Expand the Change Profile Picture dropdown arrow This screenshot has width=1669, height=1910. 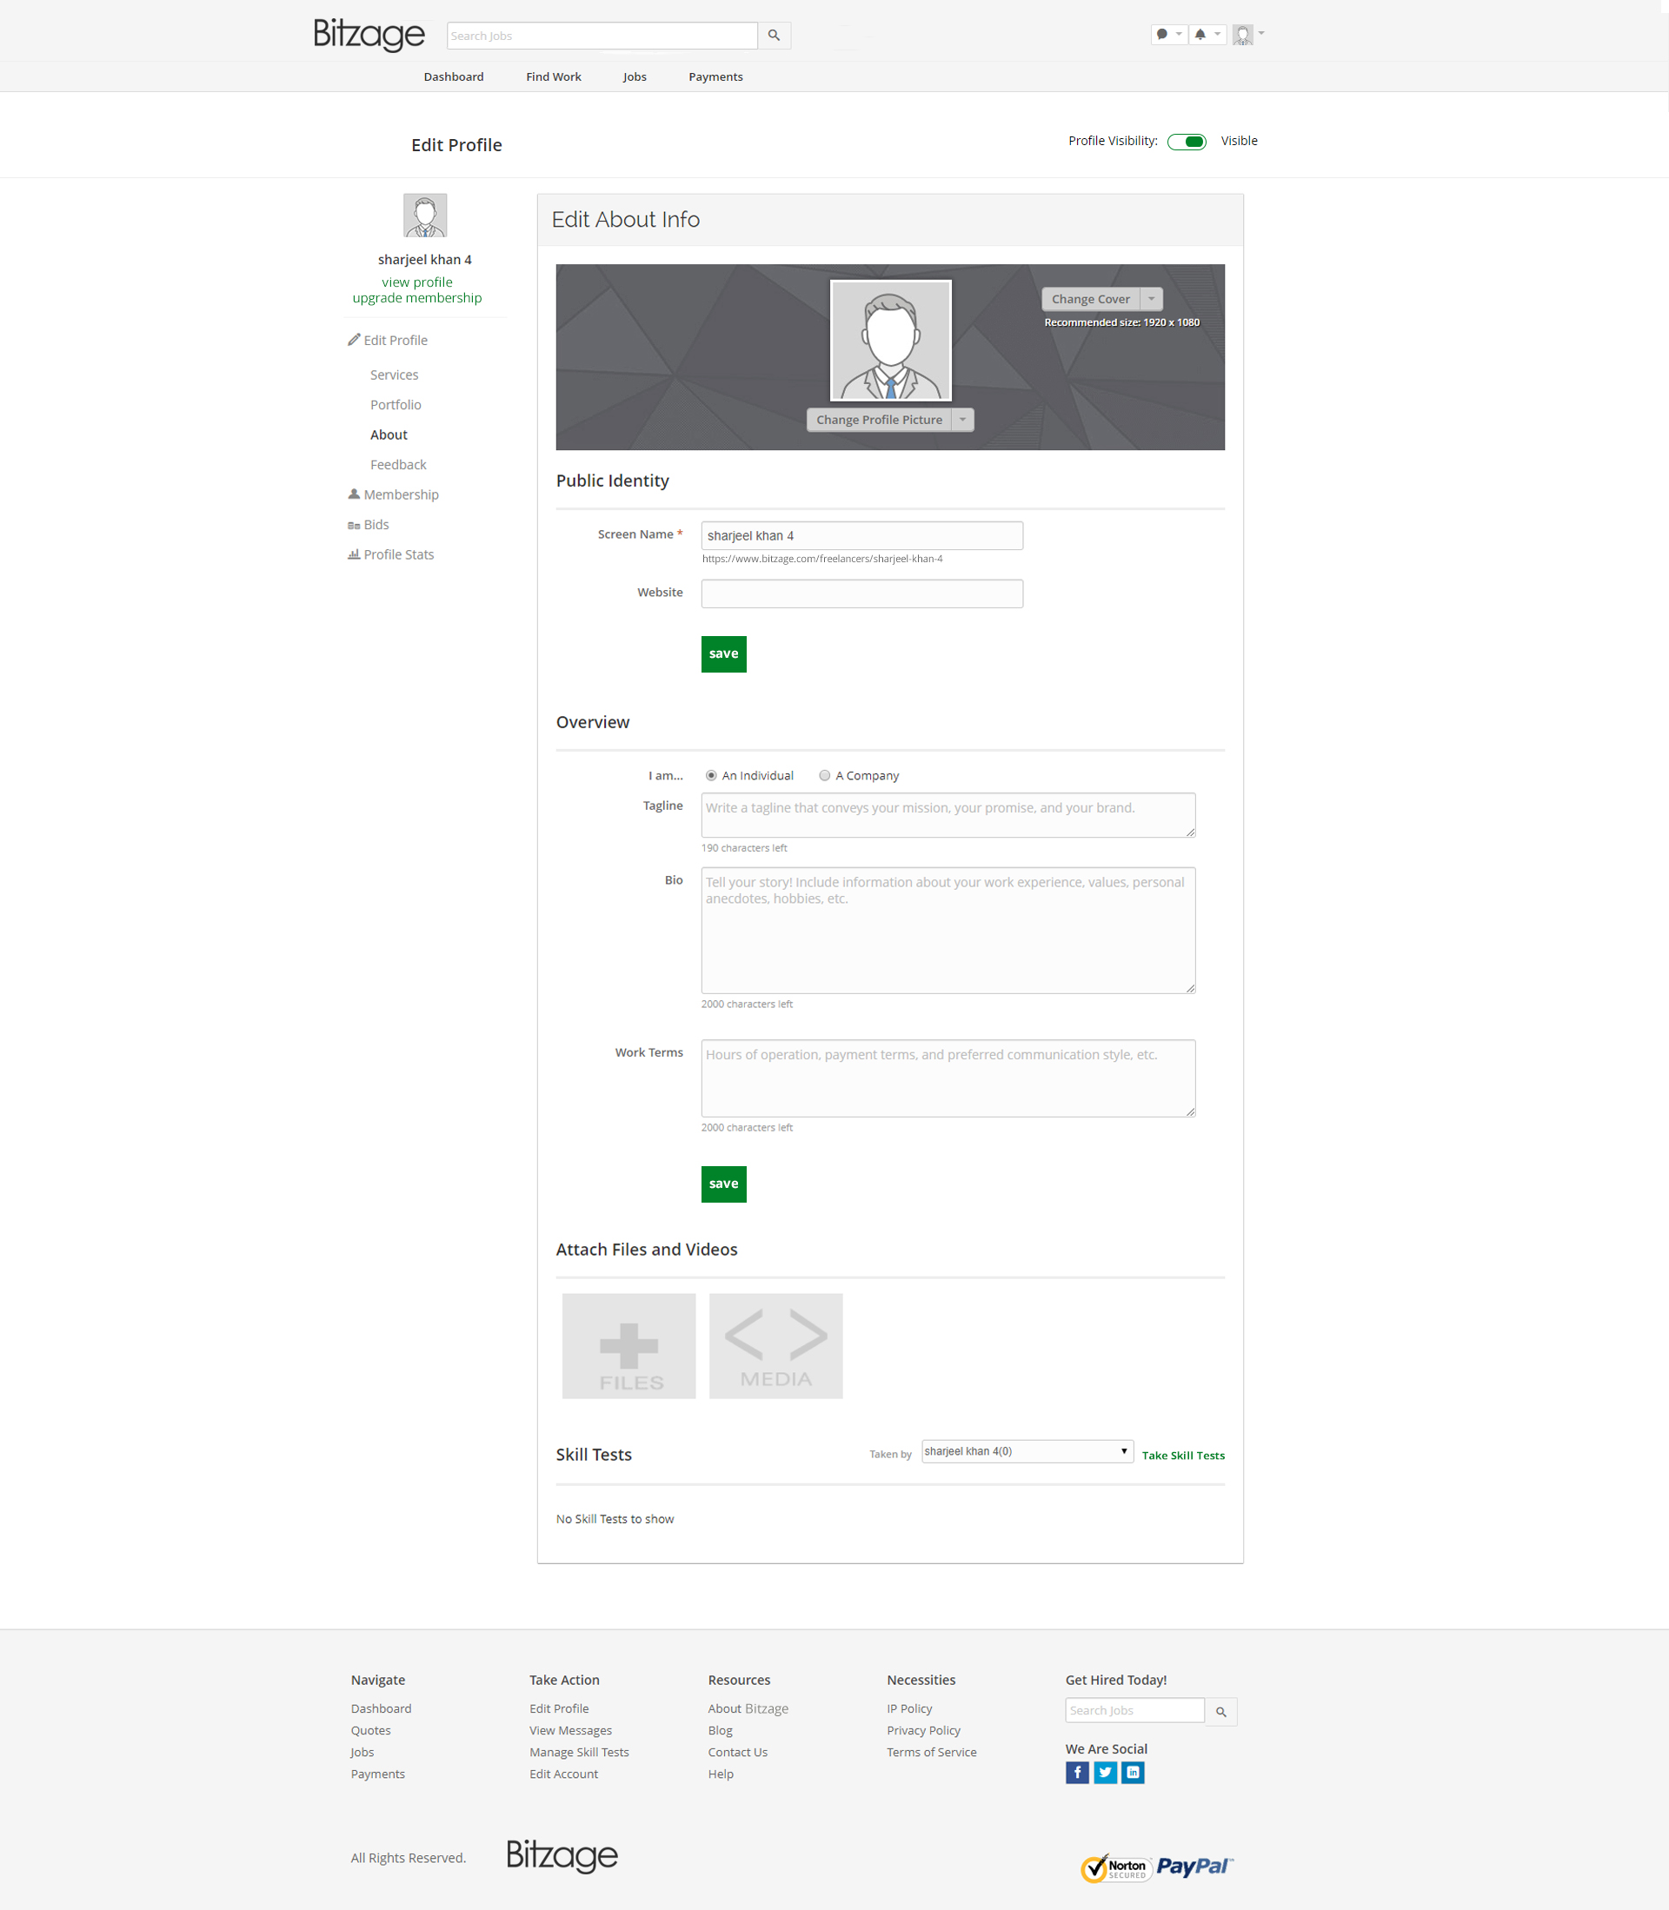[x=962, y=420]
